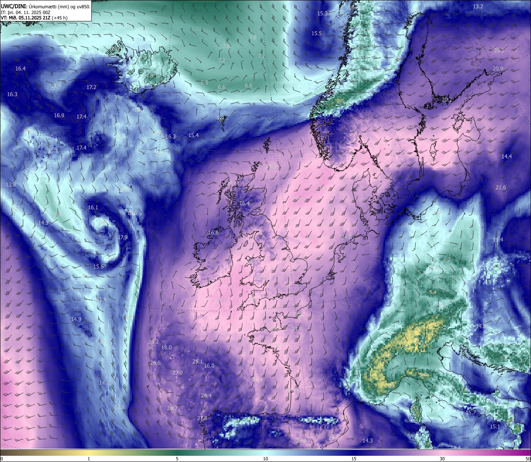Select the 6.5 map value
This screenshot has height=462, width=531.
coord(205,83)
